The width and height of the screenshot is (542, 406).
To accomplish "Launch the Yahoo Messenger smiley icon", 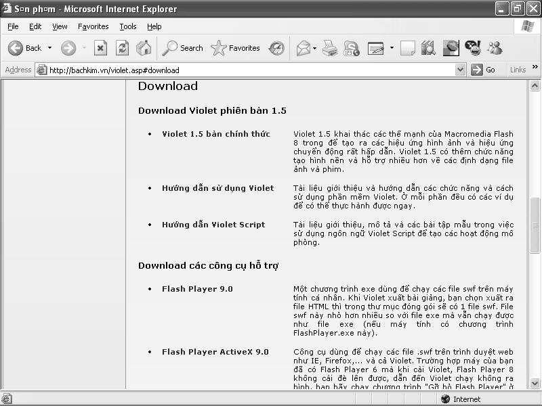I will point(473,48).
